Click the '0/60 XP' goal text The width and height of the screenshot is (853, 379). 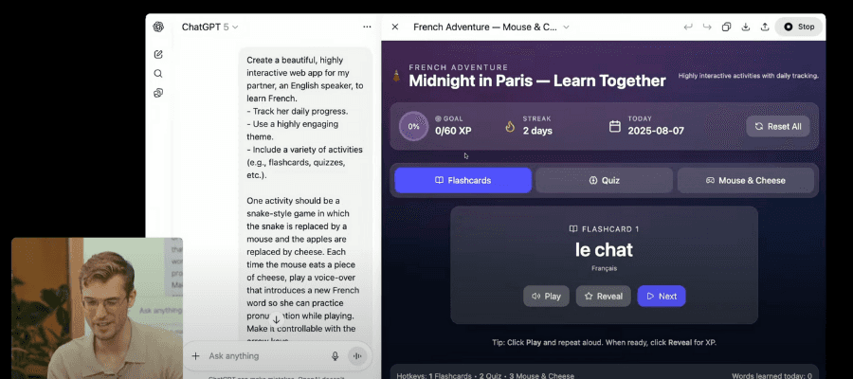(453, 131)
